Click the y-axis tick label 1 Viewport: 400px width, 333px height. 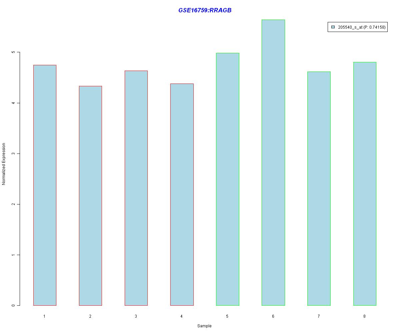14,255
